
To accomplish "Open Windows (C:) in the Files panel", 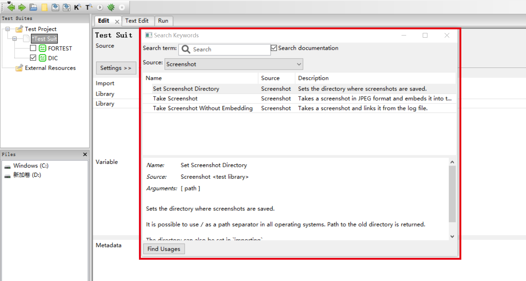I will click(x=31, y=166).
